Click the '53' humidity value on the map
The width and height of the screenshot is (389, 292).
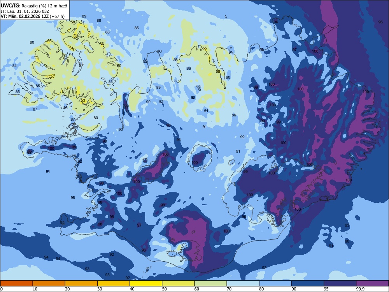[83, 100]
